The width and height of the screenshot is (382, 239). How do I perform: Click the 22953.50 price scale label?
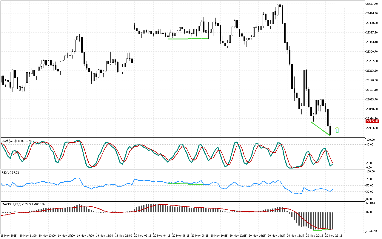point(372,128)
